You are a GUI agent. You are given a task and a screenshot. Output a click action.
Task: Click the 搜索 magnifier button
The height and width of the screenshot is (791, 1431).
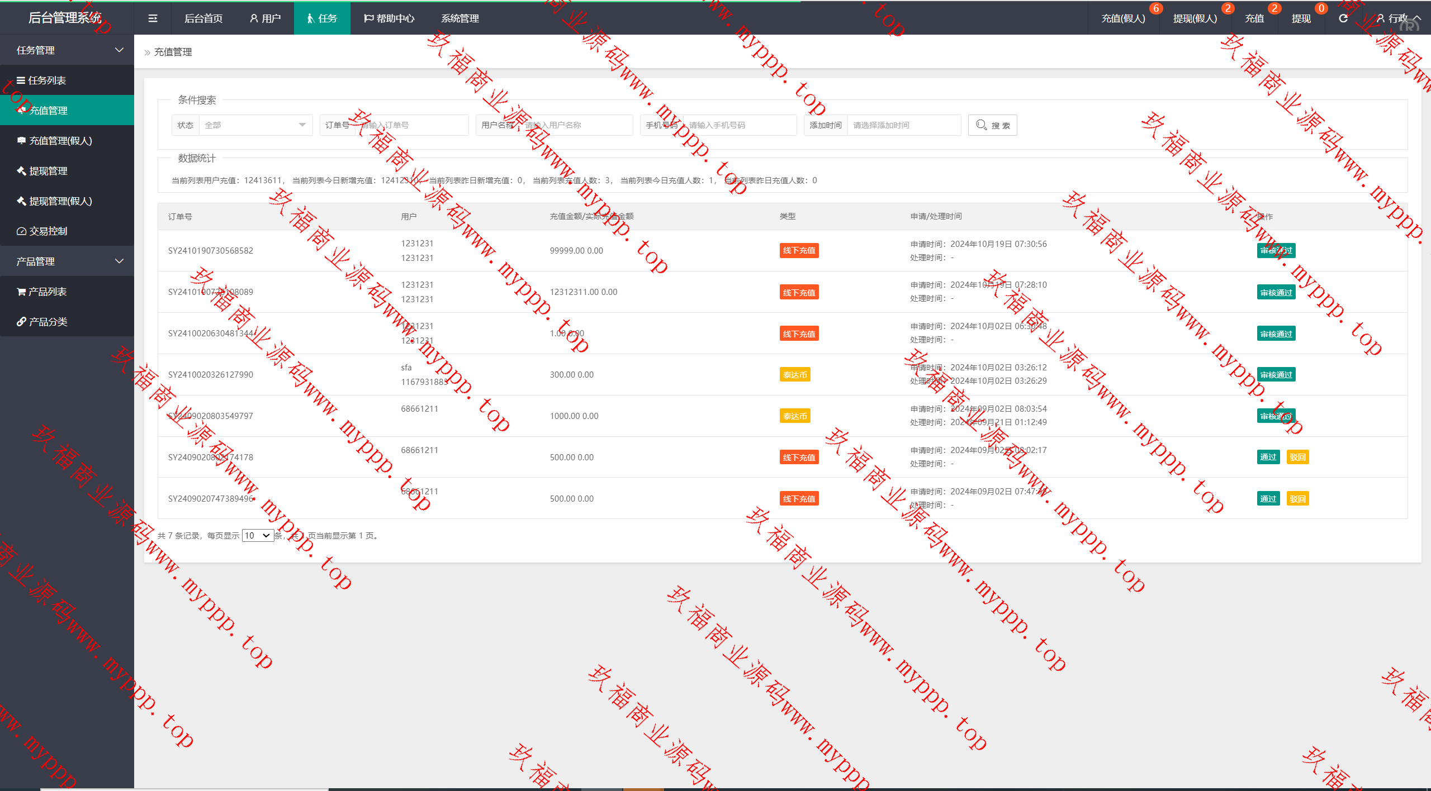coord(992,125)
